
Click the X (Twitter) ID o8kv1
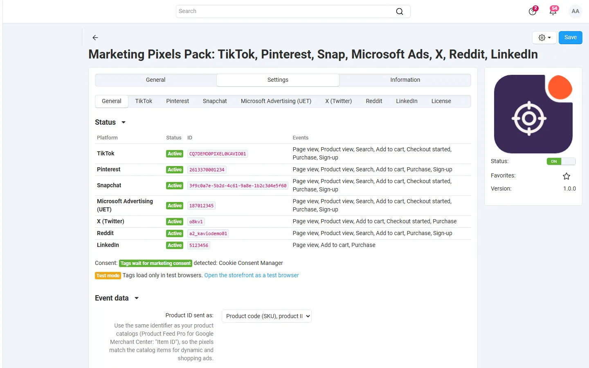pos(196,222)
